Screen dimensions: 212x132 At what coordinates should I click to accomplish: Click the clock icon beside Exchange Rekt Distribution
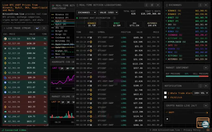coord(114,18)
